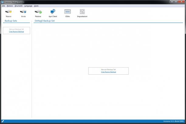Click the status bar icon in the blue bar
This screenshot has height=124, width=186.
click(x=3, y=121)
